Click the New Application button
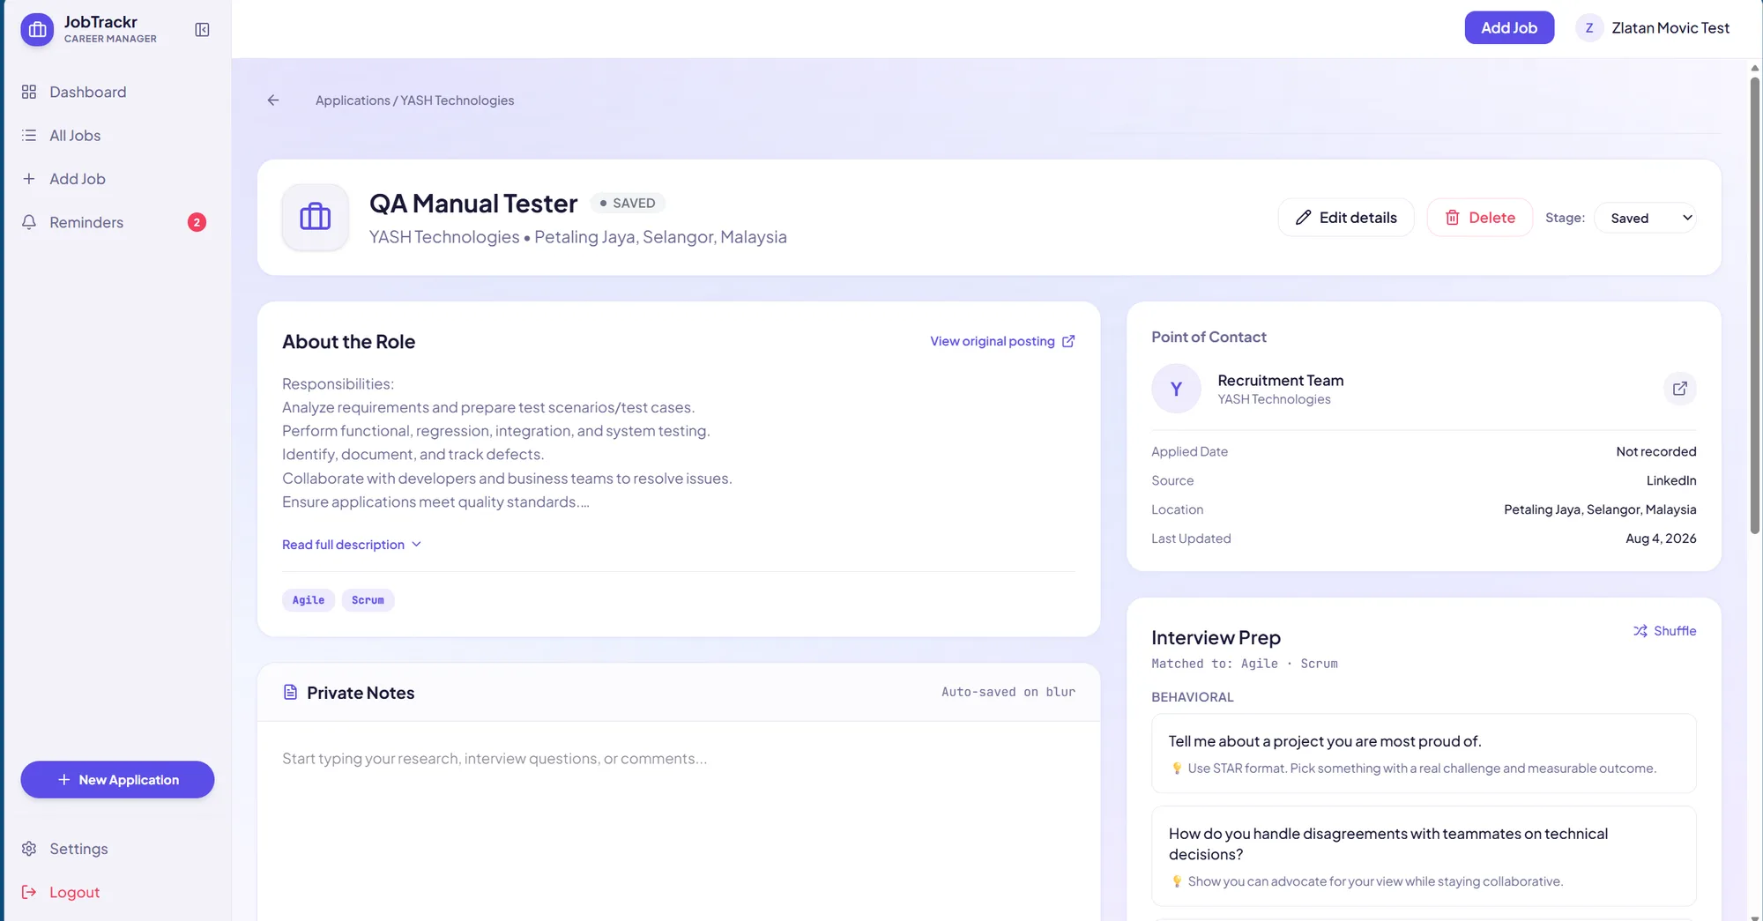The width and height of the screenshot is (1763, 921). click(117, 780)
